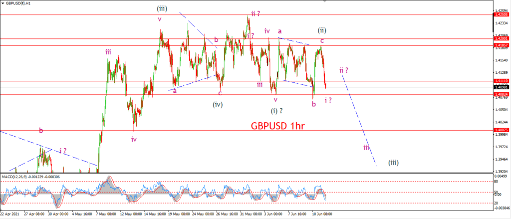The width and height of the screenshot is (511, 219).
Task: Click the 10 Jun 08:00 time axis label
Action: pyautogui.click(x=323, y=214)
